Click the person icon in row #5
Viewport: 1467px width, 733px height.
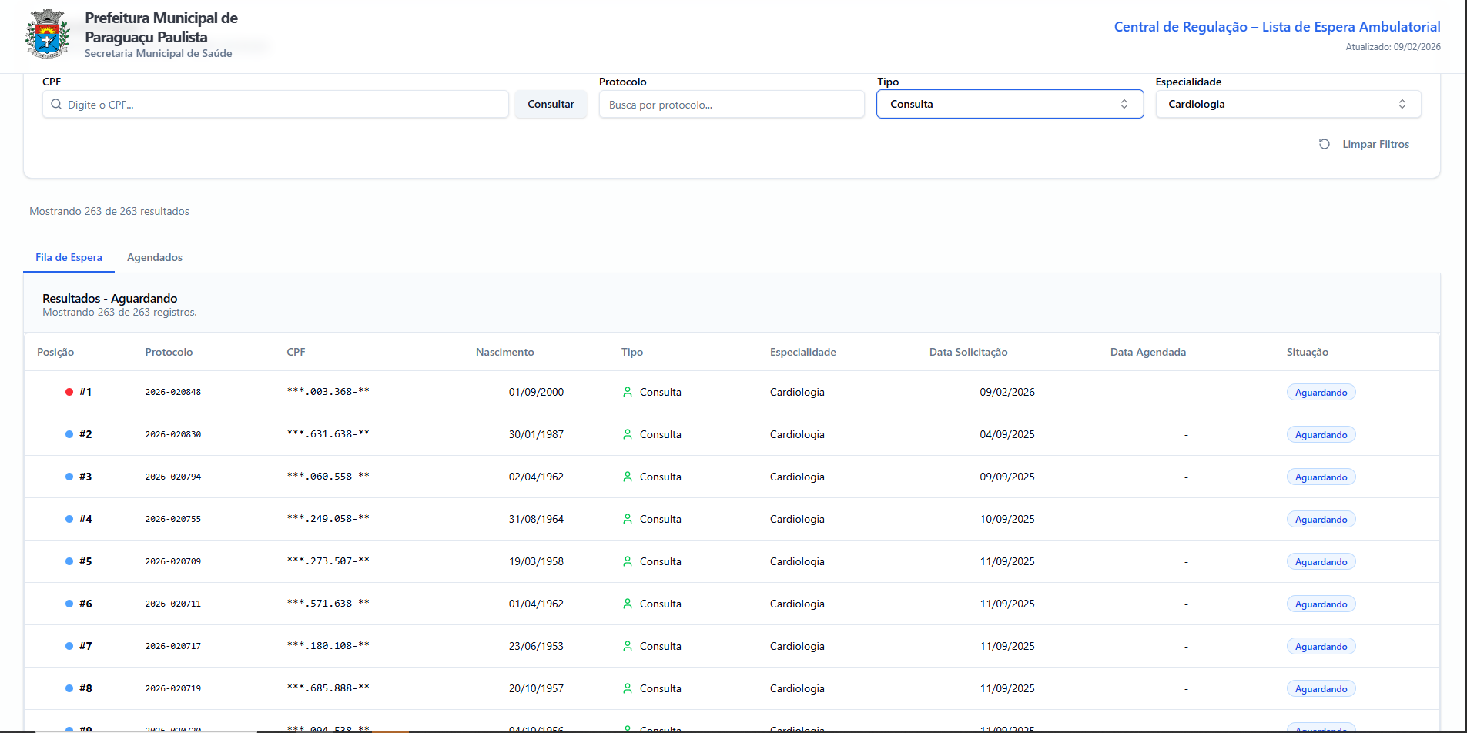[x=628, y=561]
